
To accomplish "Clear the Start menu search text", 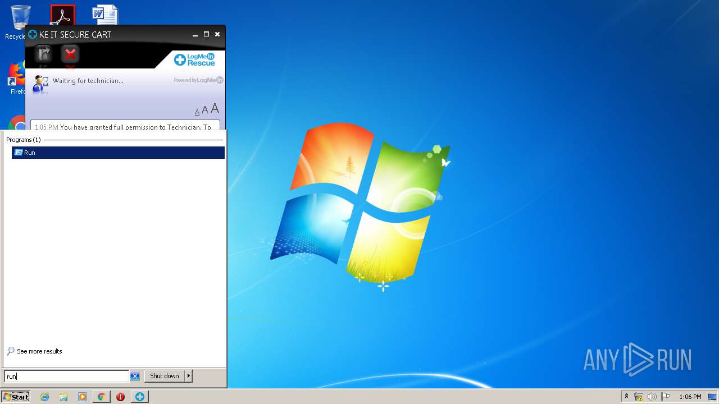I will coord(135,377).
